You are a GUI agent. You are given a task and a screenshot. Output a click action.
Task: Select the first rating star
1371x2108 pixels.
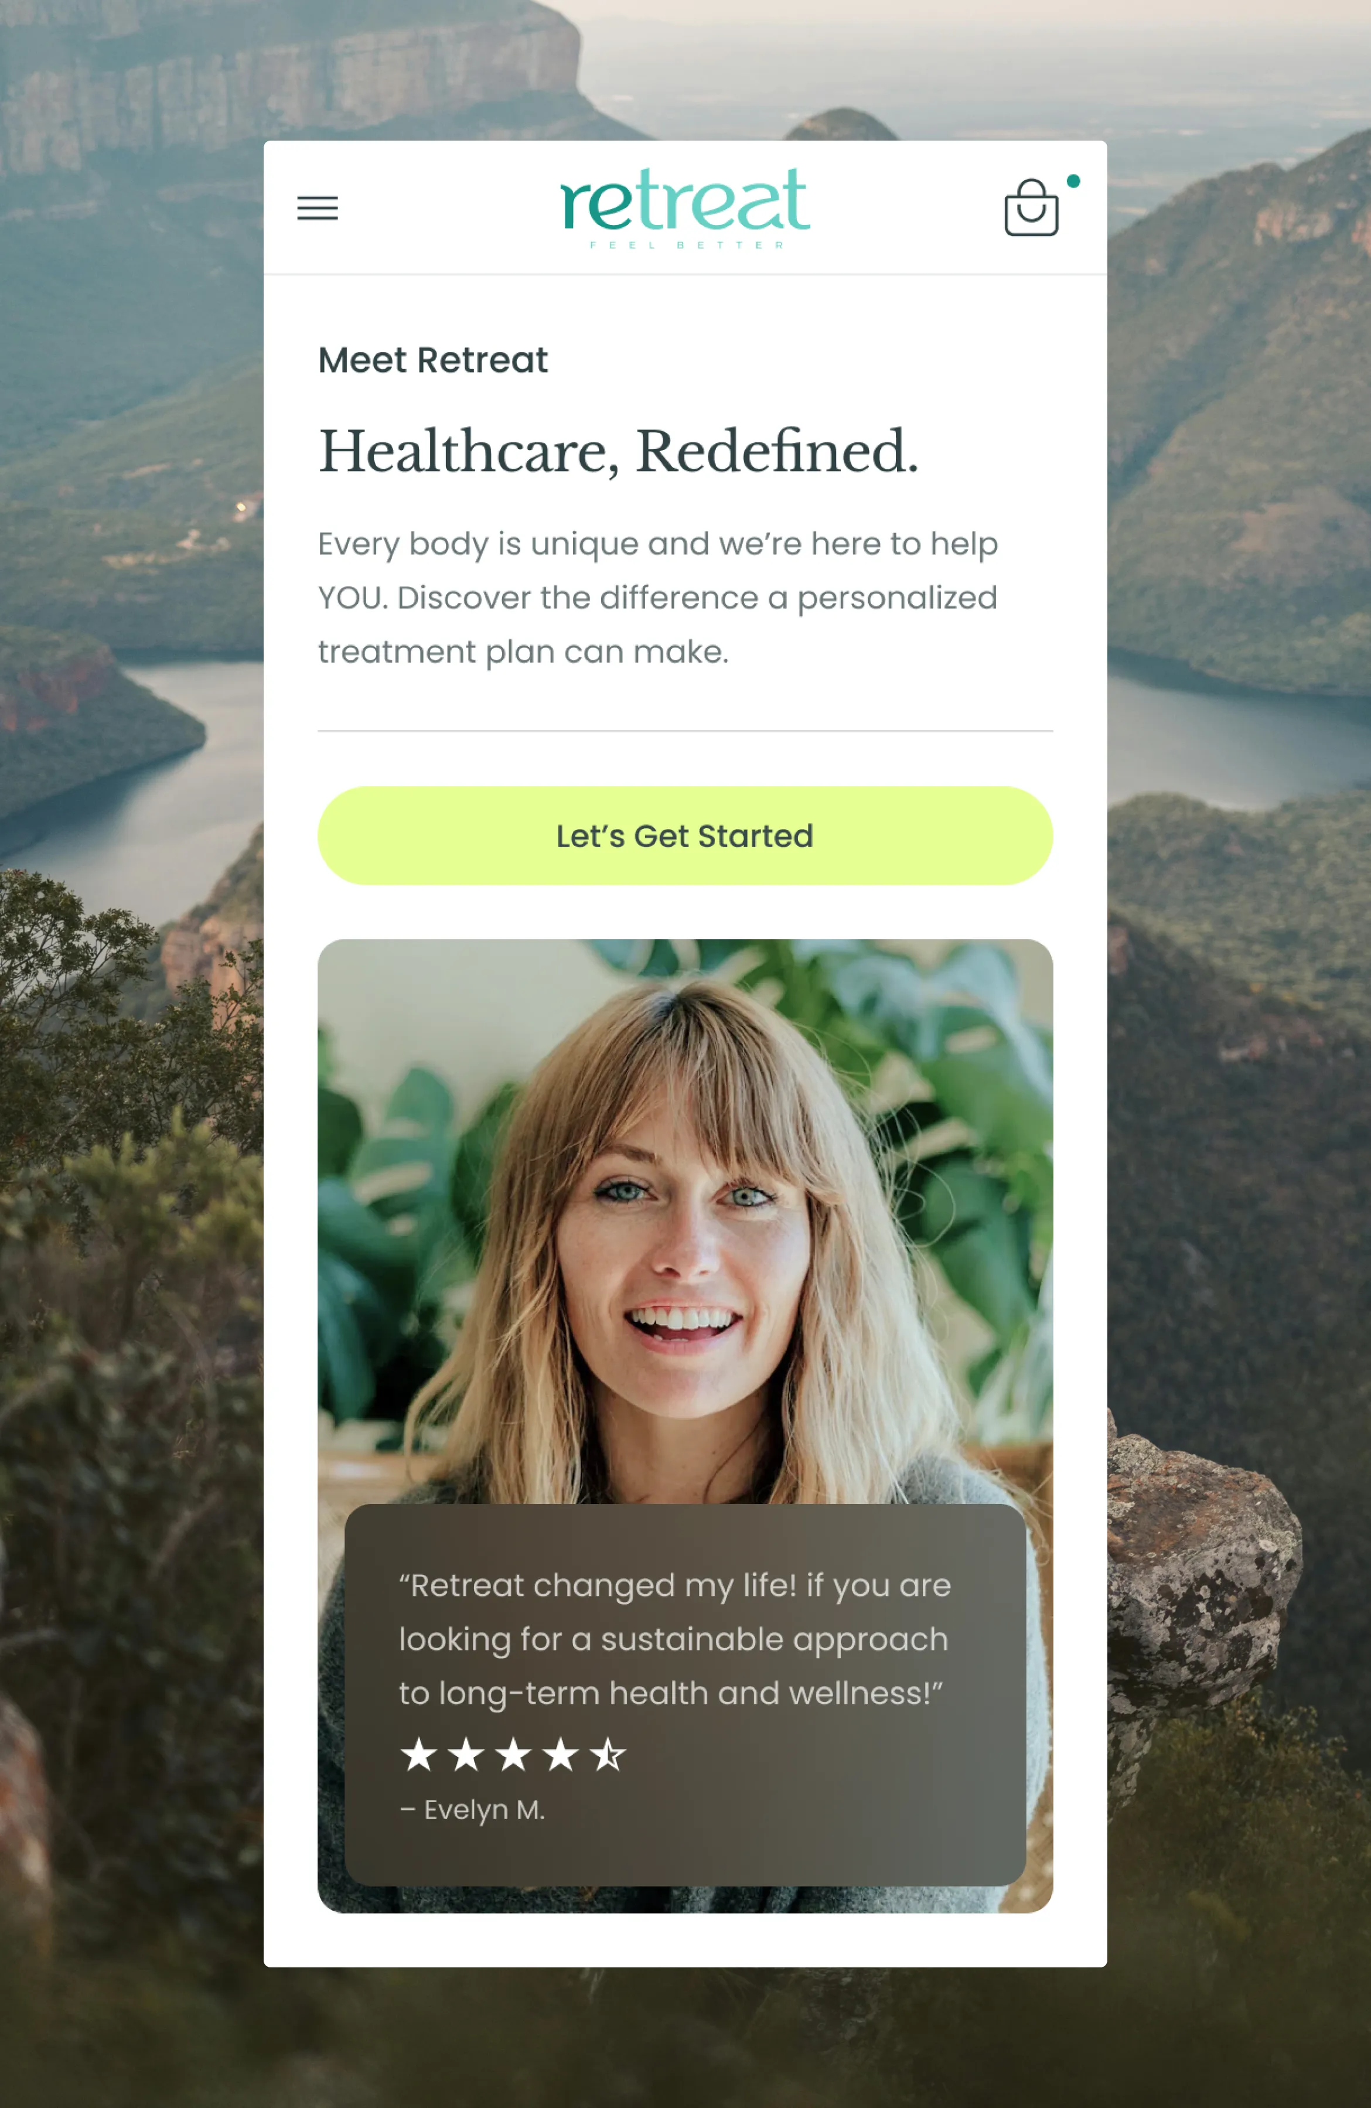point(419,1754)
